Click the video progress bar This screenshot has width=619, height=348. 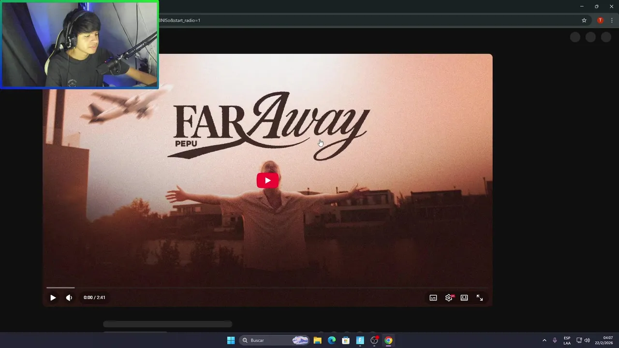(x=267, y=288)
